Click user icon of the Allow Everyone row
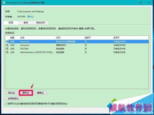 point(7,45)
